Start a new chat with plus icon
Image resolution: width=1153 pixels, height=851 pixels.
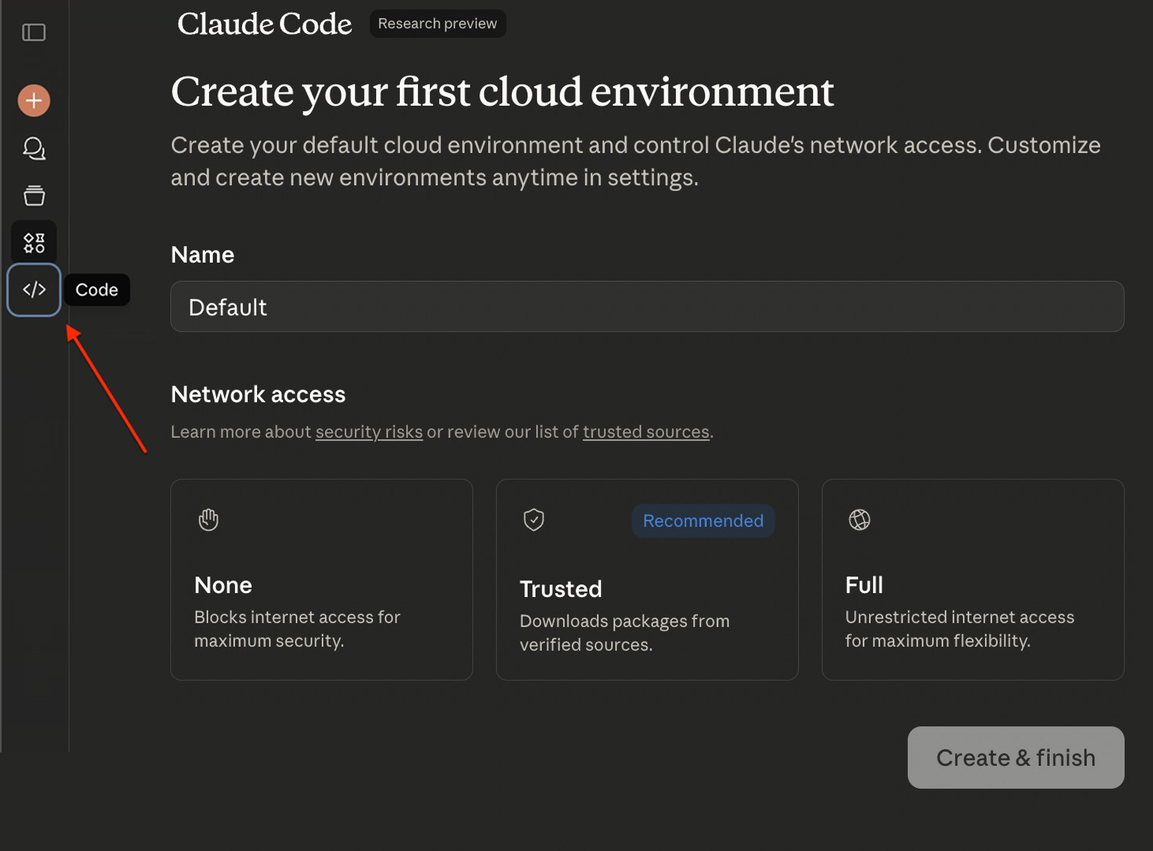[x=34, y=101]
